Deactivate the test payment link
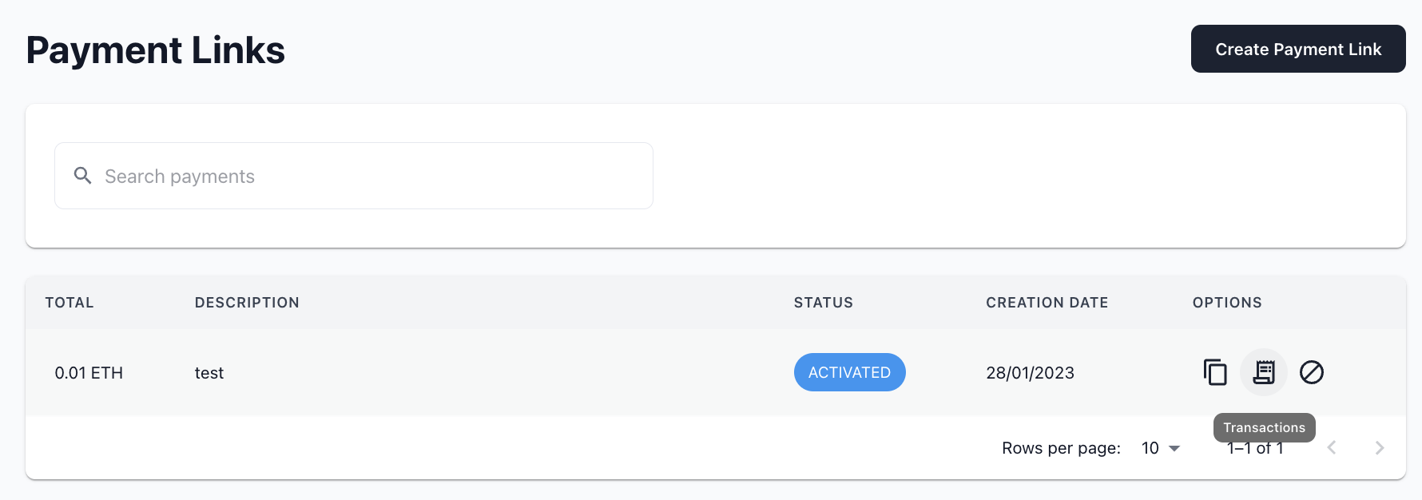 point(1312,372)
